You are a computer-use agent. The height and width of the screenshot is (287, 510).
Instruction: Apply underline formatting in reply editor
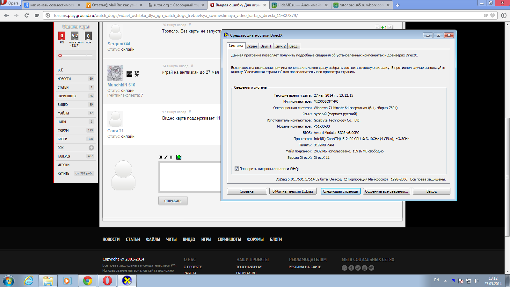click(171, 157)
